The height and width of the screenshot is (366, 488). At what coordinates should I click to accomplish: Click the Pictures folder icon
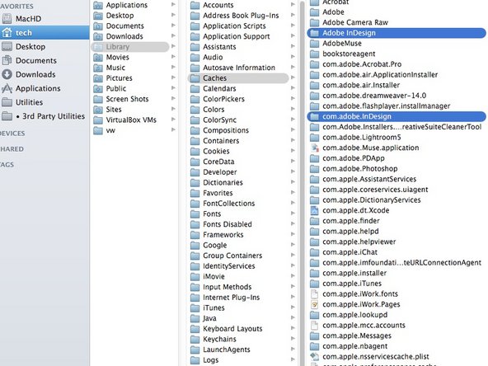click(x=98, y=78)
